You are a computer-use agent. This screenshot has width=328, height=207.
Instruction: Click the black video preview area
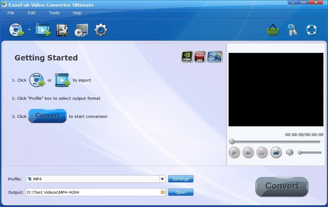[x=276, y=89]
